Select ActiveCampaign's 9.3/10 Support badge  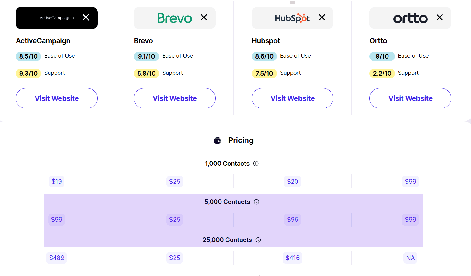click(28, 73)
